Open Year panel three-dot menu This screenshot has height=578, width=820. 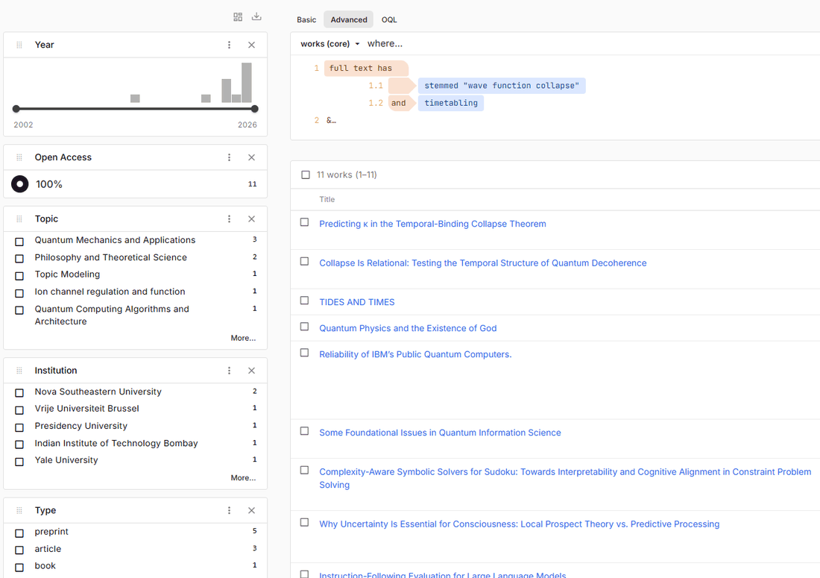tap(229, 45)
